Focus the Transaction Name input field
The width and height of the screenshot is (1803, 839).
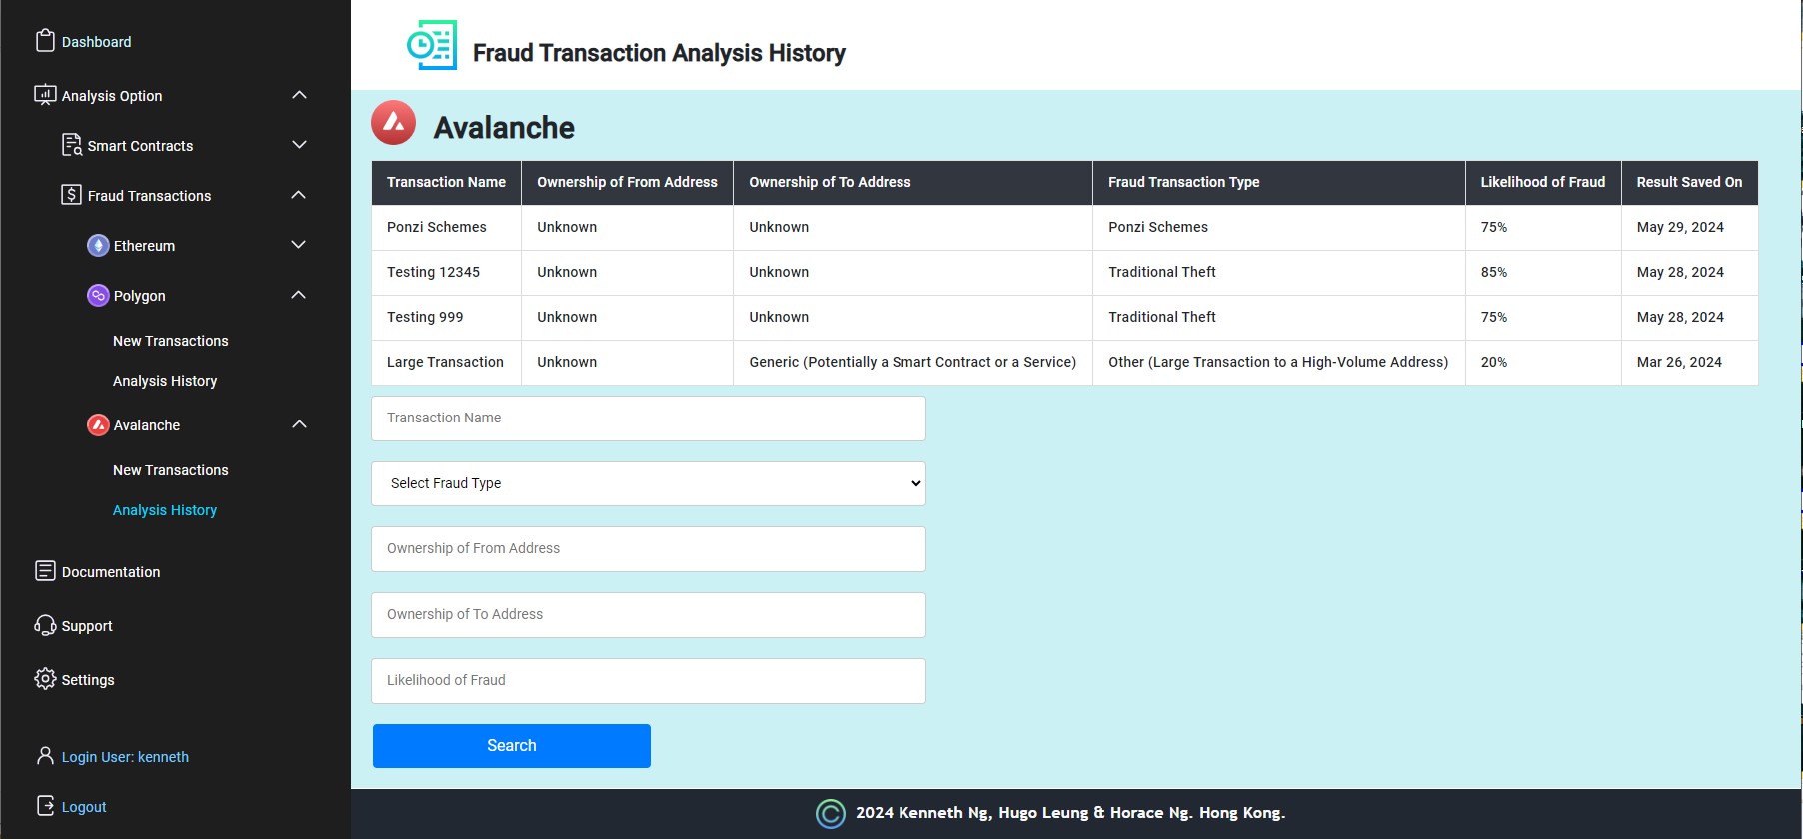coord(649,419)
